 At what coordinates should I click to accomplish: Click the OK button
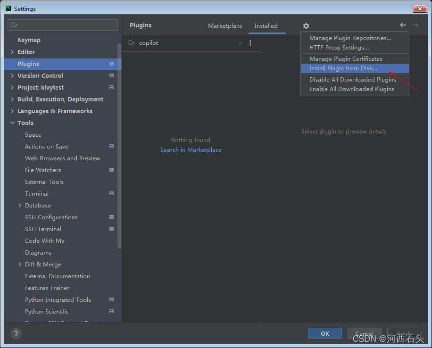coord(325,333)
